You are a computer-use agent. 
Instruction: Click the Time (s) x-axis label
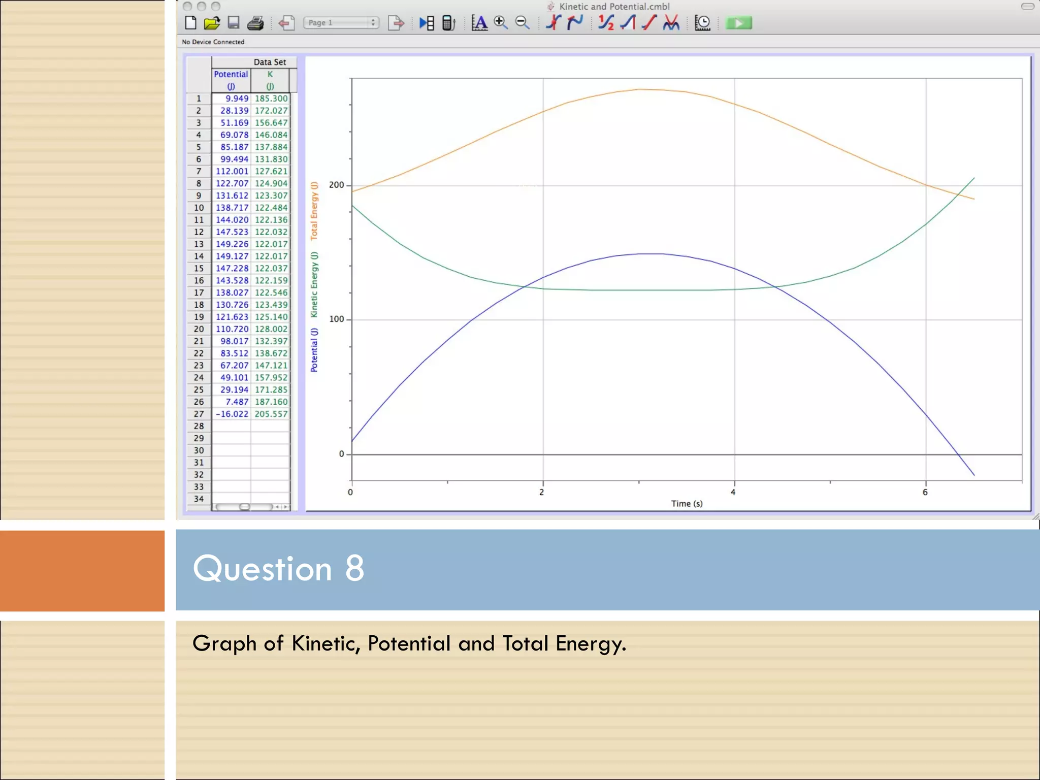[687, 503]
